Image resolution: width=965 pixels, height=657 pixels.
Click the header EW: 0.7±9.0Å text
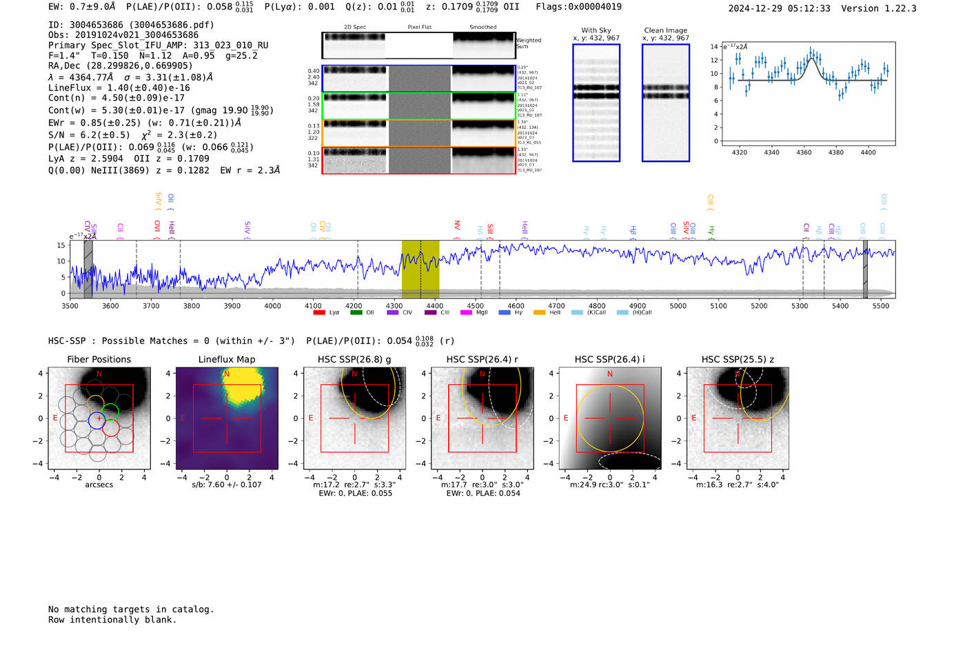tap(82, 7)
